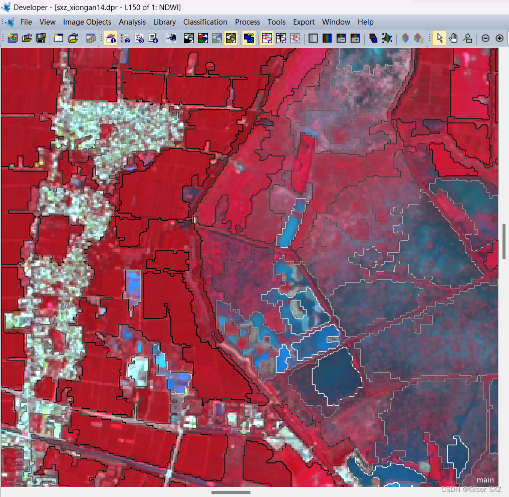Open the Analysis menu
This screenshot has height=497, width=509.
tap(132, 22)
